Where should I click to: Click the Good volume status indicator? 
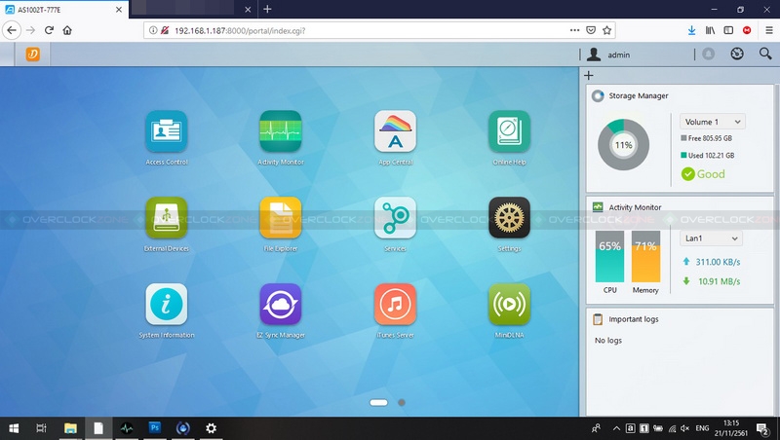[703, 174]
